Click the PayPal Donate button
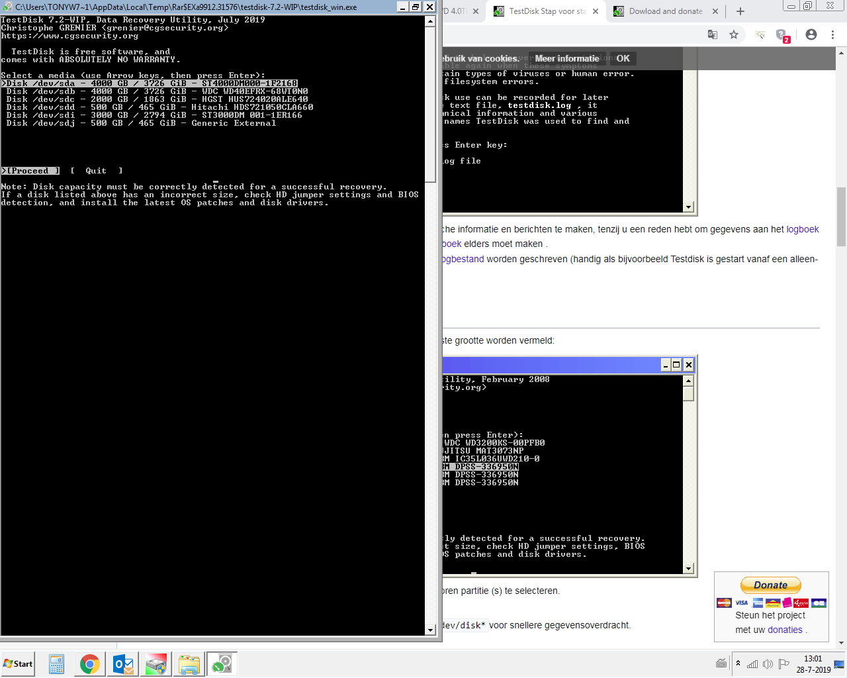This screenshot has height=678, width=847. tap(771, 585)
